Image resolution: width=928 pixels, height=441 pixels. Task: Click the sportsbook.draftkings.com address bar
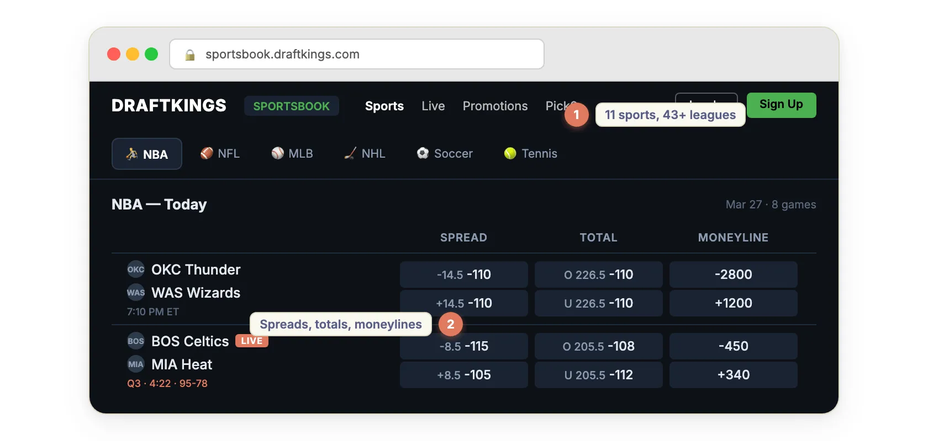click(357, 54)
